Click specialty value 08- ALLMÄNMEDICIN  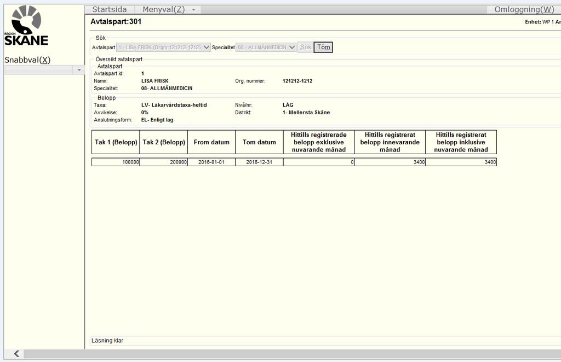[167, 88]
